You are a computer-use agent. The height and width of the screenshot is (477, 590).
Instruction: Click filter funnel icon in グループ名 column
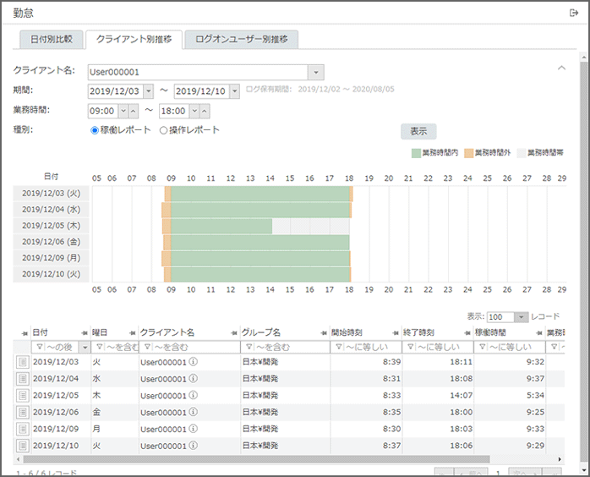tap(249, 347)
